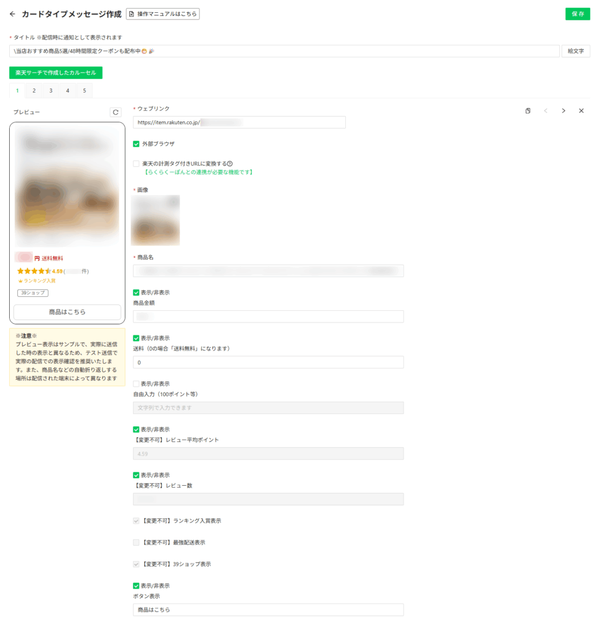Viewport: 598px width, 628px height.
Task: Select card tab 3
Action: (x=51, y=91)
